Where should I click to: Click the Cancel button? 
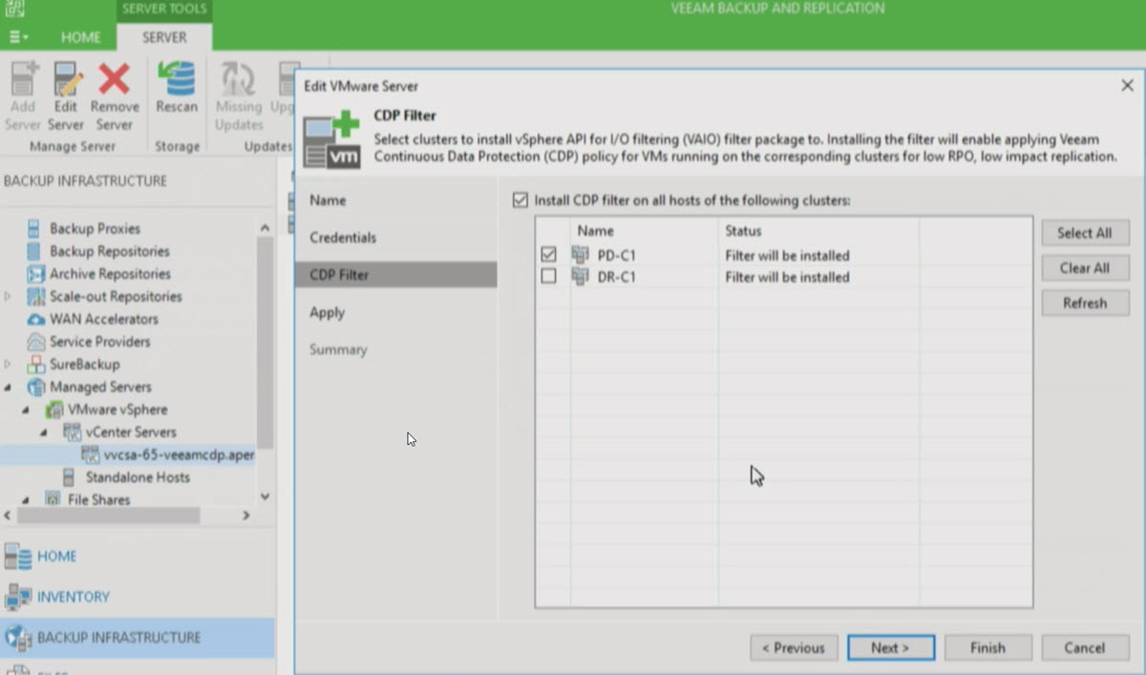tap(1085, 647)
